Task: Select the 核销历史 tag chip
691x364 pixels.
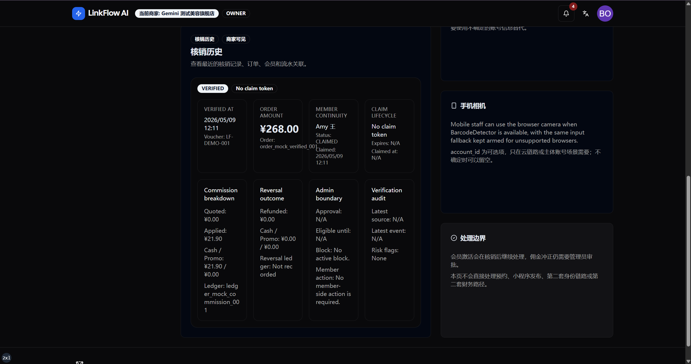Action: [x=204, y=39]
